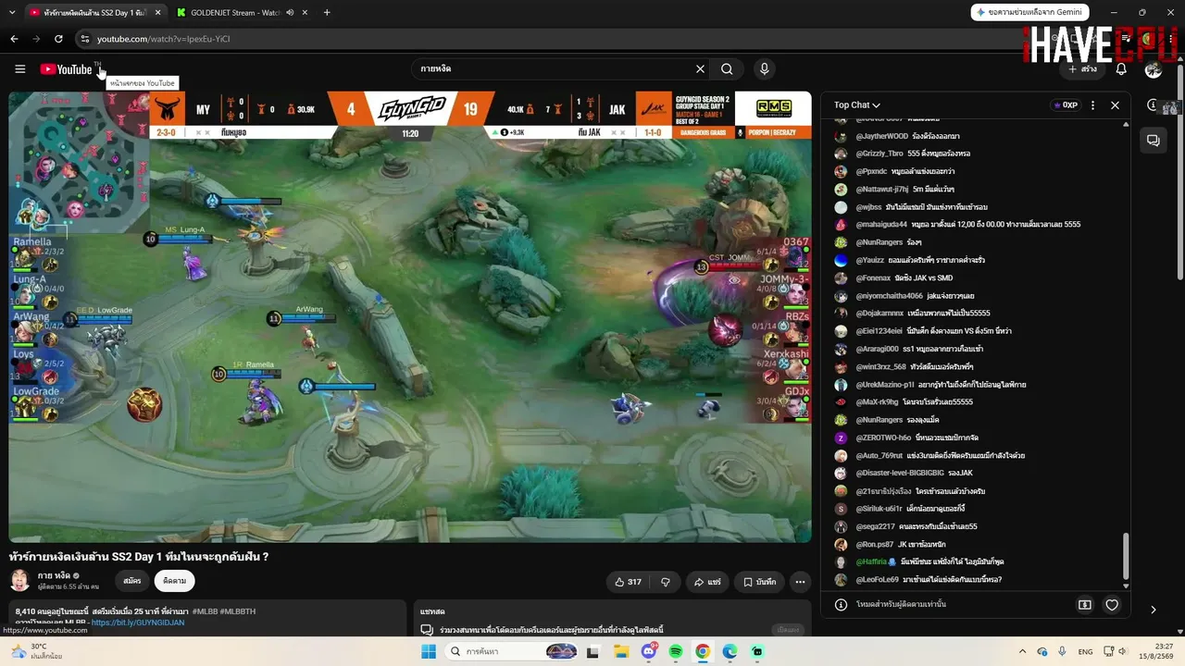Click the #MLBB hashtag

pos(207,611)
